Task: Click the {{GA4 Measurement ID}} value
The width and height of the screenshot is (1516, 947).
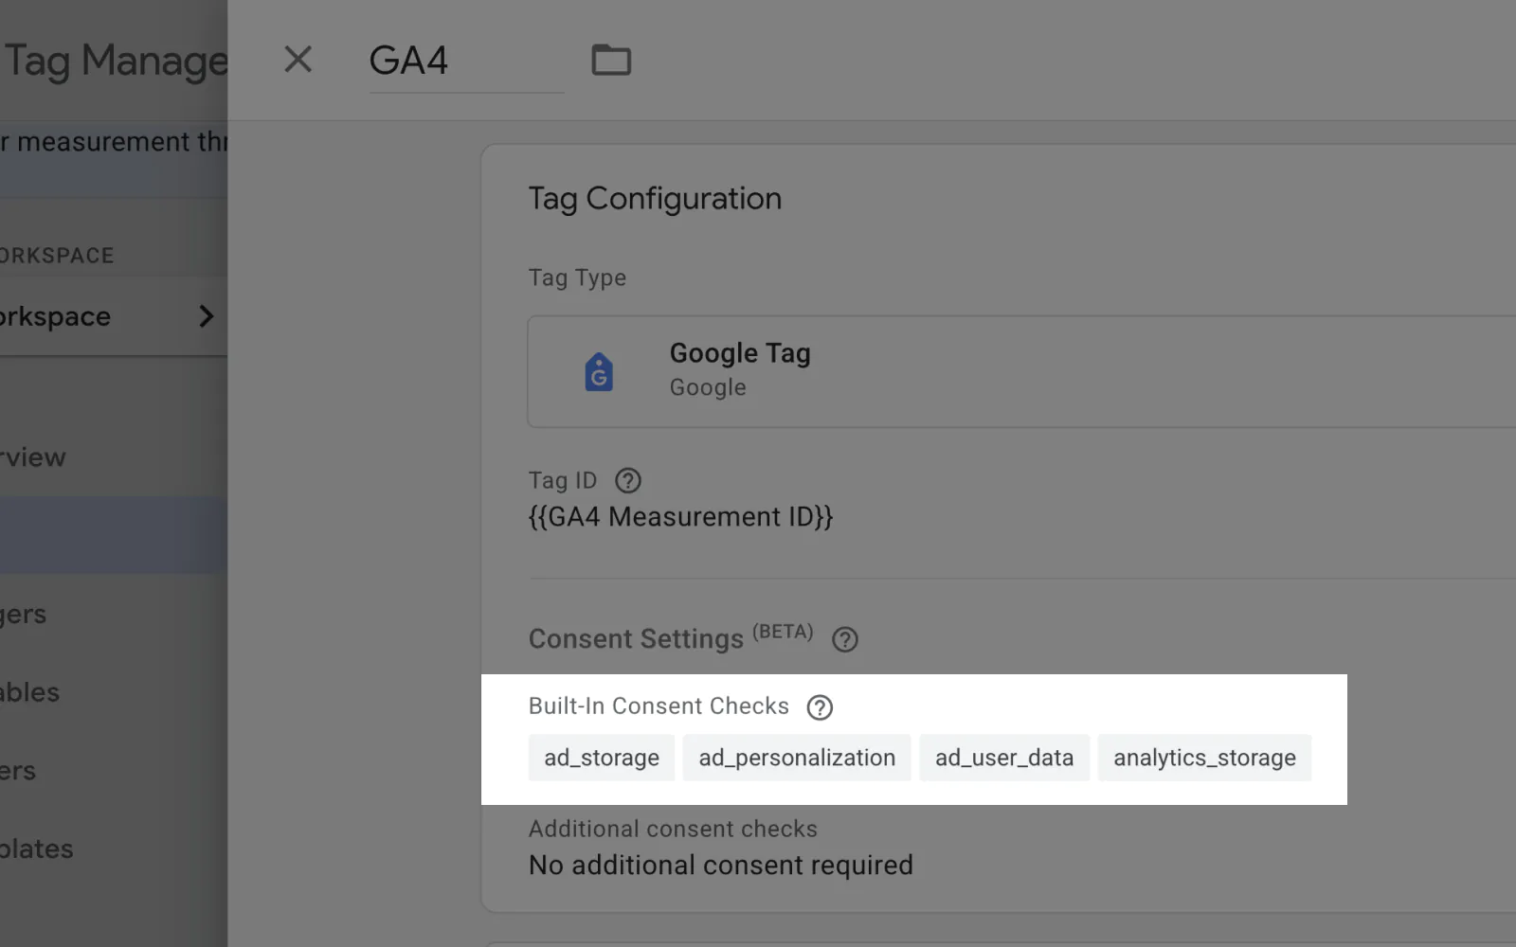Action: coord(680,517)
